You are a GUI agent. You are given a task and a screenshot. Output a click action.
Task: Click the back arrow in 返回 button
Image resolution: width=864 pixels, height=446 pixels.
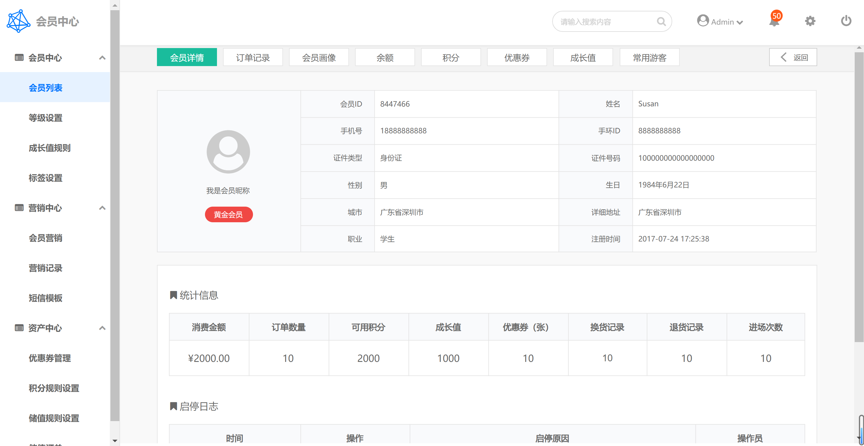[x=784, y=57]
